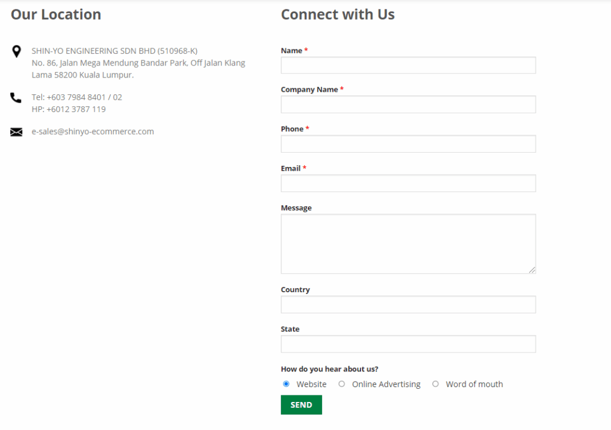Click inside the Message text area
The height and width of the screenshot is (430, 611).
(x=408, y=242)
